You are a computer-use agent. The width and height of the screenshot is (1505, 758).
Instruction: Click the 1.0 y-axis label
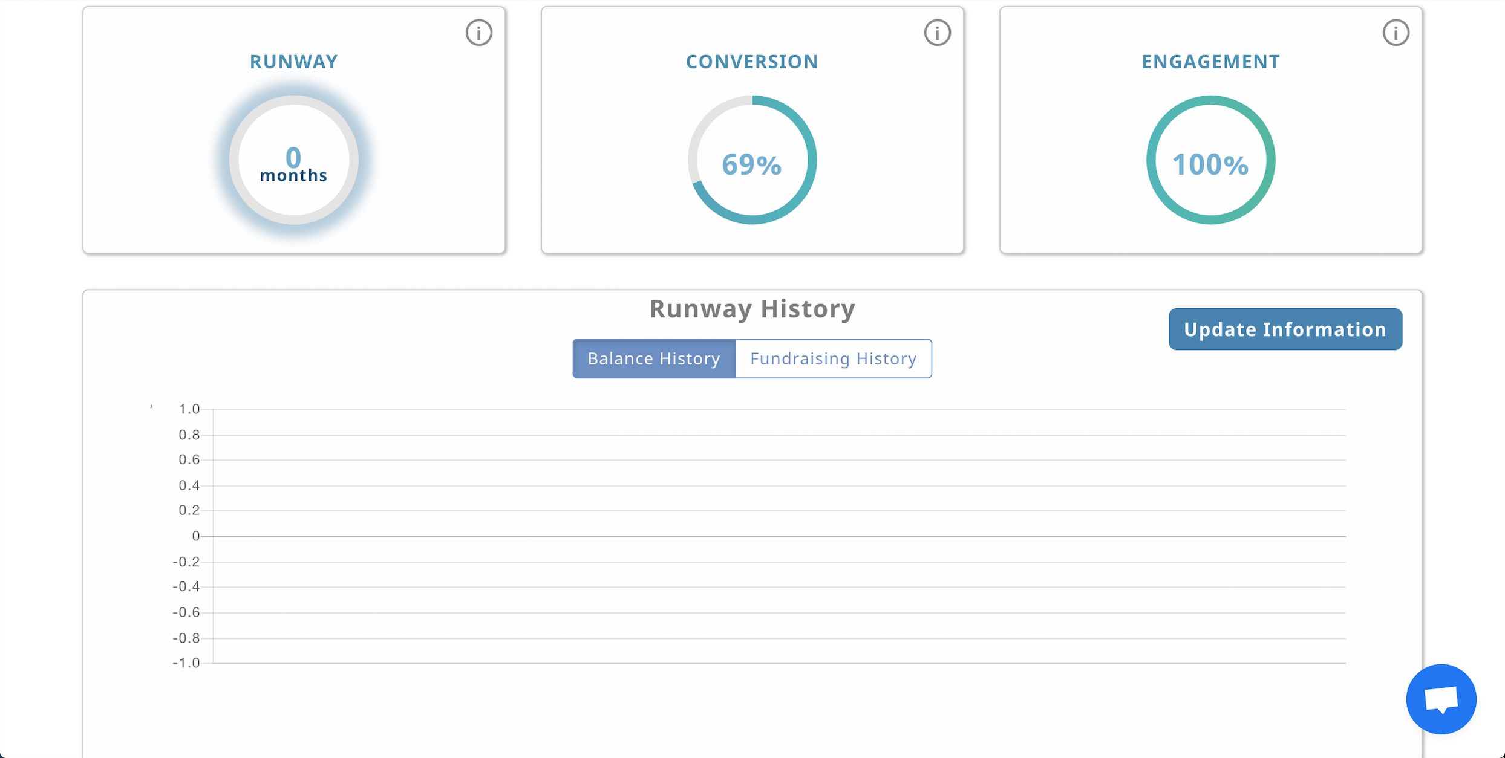coord(189,409)
